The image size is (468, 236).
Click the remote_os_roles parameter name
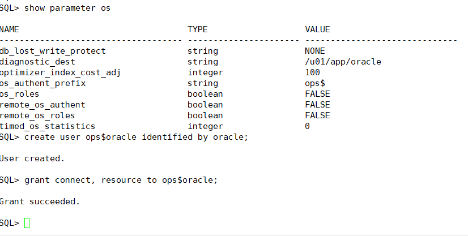click(38, 115)
